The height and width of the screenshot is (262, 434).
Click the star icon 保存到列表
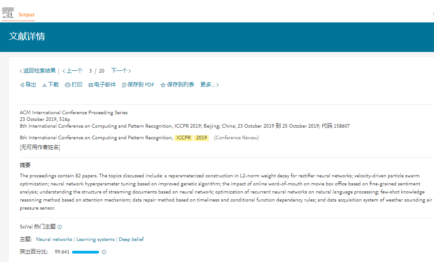click(x=163, y=85)
